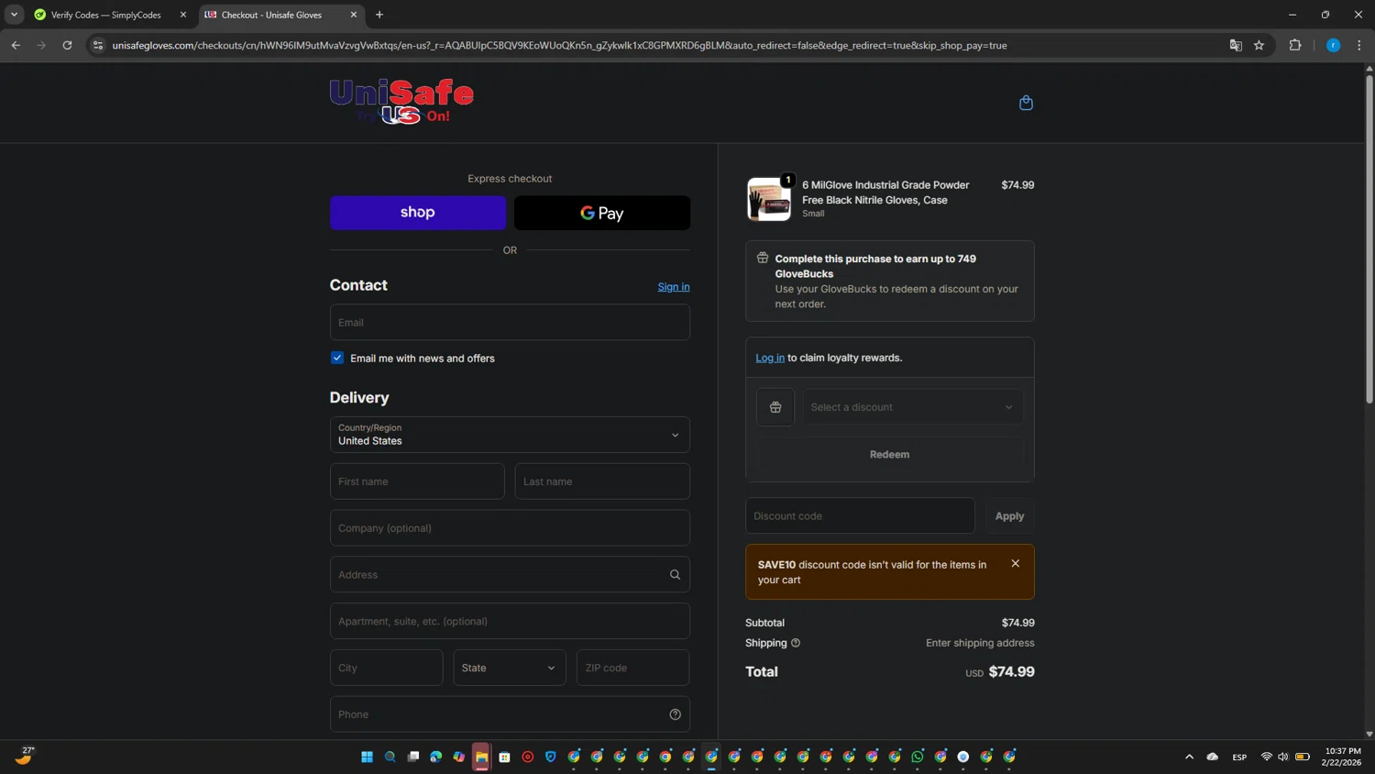Click the address search magnifier icon

coord(675,575)
